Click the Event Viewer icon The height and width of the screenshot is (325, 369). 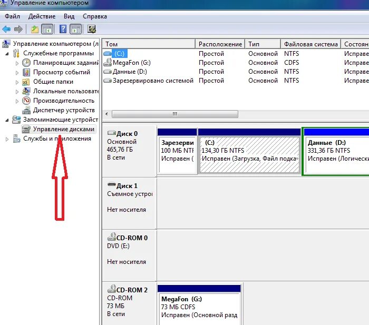tap(26, 72)
